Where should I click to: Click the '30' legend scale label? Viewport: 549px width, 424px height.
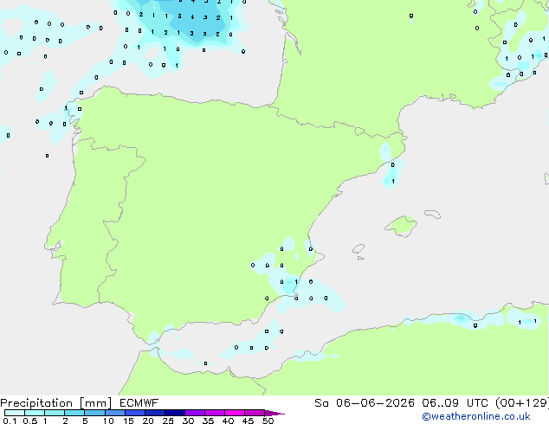pos(188,421)
